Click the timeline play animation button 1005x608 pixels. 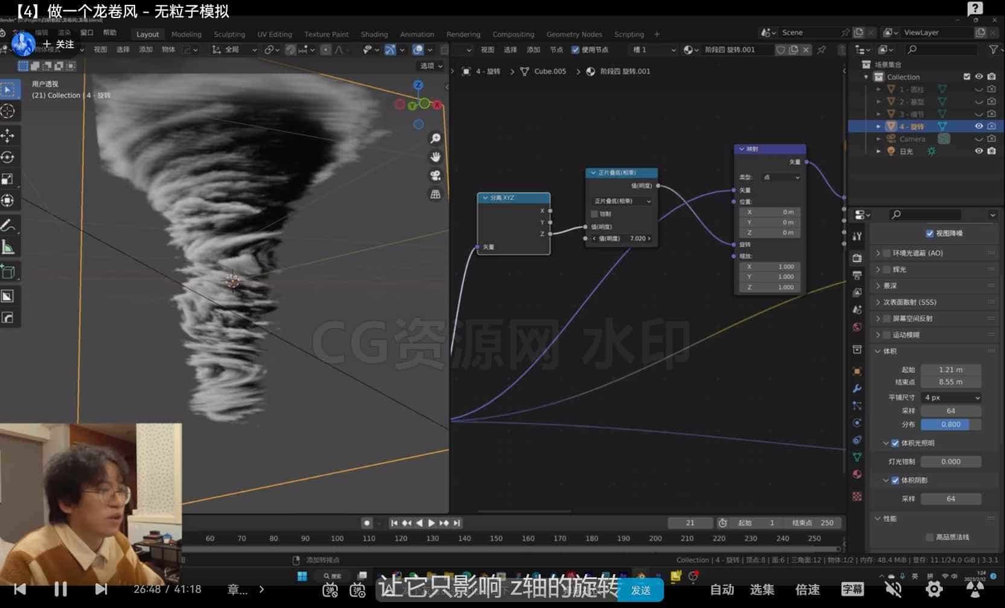(432, 523)
